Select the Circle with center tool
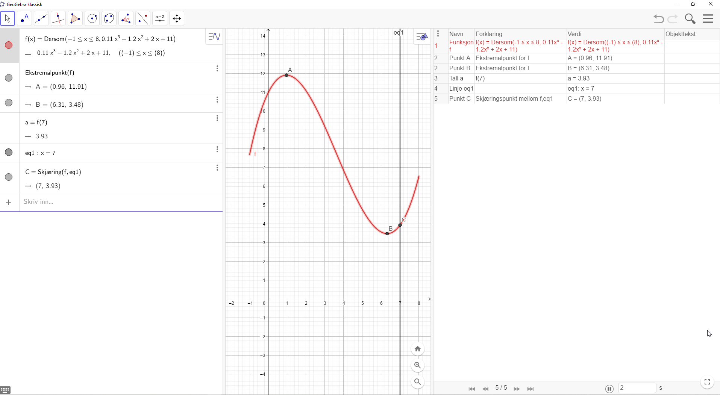This screenshot has width=720, height=395. [92, 18]
